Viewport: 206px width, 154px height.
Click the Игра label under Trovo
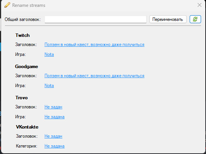(21, 117)
